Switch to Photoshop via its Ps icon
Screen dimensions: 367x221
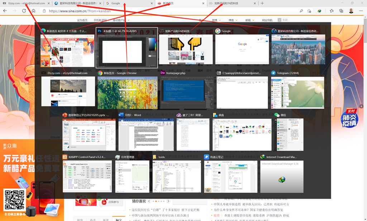(100, 31)
